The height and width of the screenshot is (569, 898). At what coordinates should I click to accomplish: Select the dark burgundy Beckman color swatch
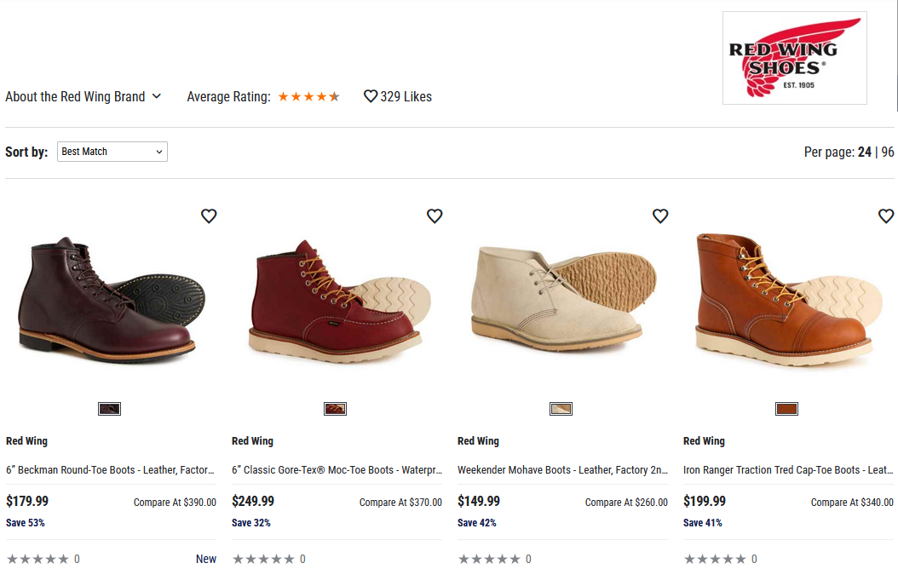click(109, 409)
